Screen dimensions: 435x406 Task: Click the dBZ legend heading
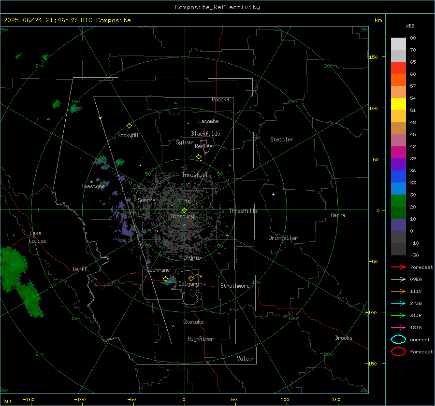(x=410, y=26)
